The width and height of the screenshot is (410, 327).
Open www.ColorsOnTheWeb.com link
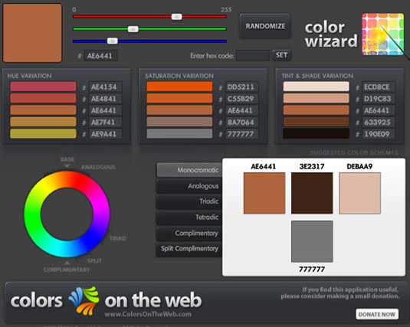click(x=148, y=314)
